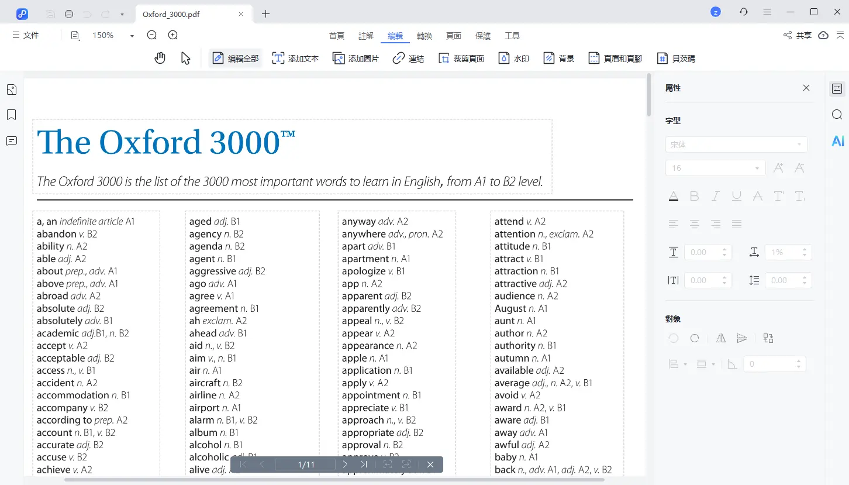Collapse the ribbon with chevron arrow
The height and width of the screenshot is (485, 849).
click(839, 35)
